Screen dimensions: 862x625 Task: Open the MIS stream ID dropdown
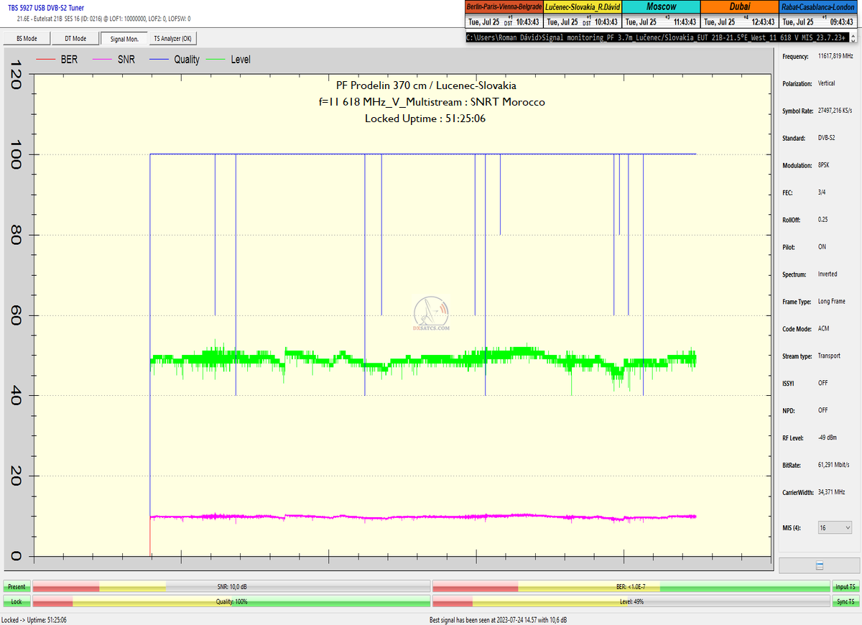[x=835, y=527]
